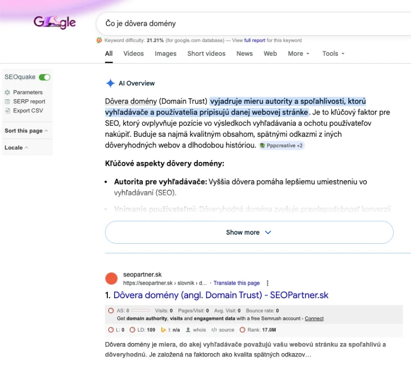The height and width of the screenshot is (370, 411).
Task: Click the Google logo
Action: click(x=54, y=23)
